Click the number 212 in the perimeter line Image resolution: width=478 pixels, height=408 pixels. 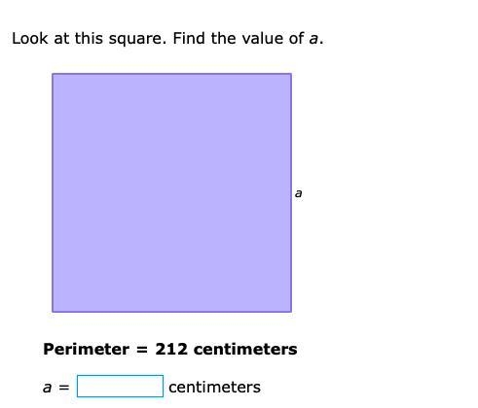[x=171, y=349]
